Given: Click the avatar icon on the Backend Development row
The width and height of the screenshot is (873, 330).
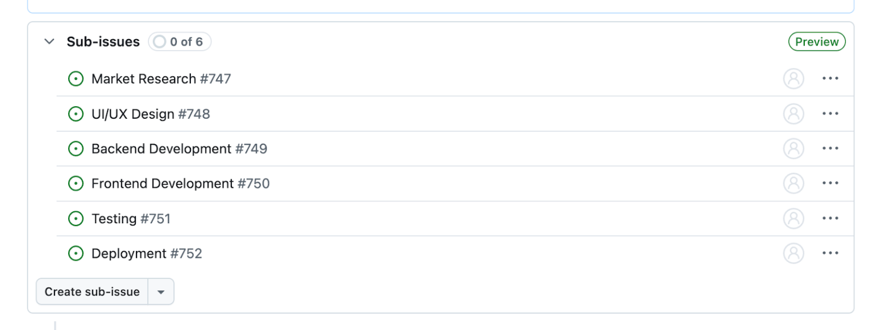Looking at the screenshot, I should [793, 148].
